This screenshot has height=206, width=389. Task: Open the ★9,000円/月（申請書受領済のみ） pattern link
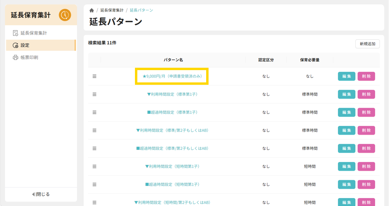click(172, 76)
